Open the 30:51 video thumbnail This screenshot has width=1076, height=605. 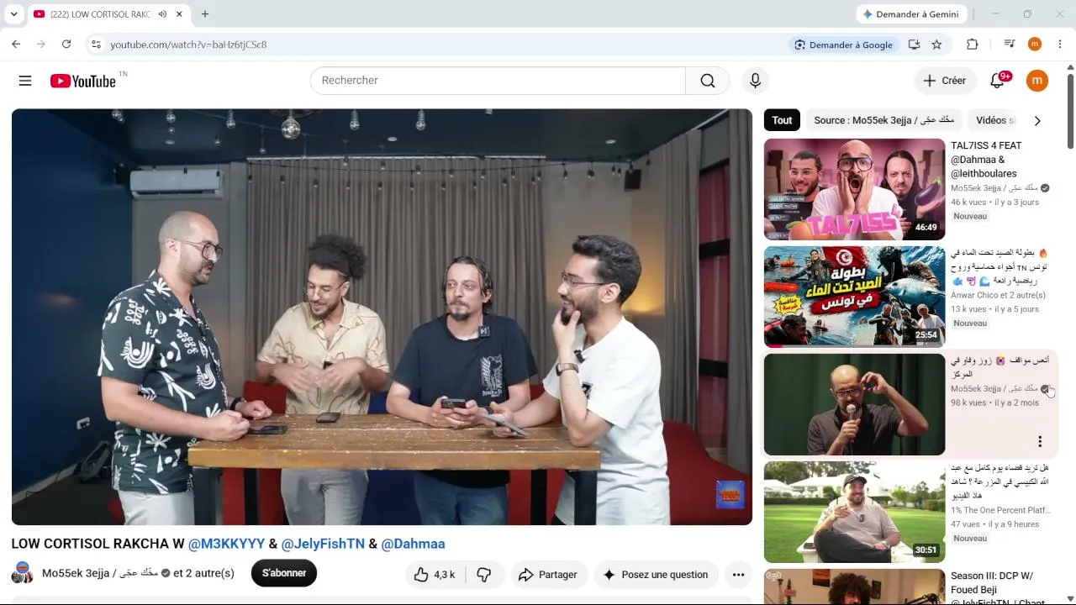[854, 512]
